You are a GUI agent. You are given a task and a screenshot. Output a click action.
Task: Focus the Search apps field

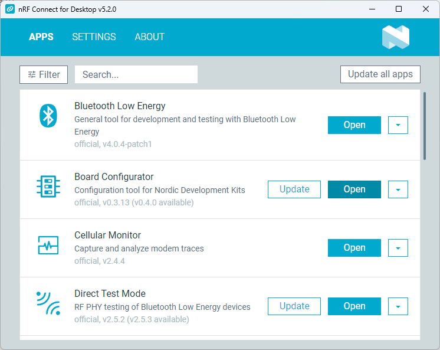(x=136, y=74)
